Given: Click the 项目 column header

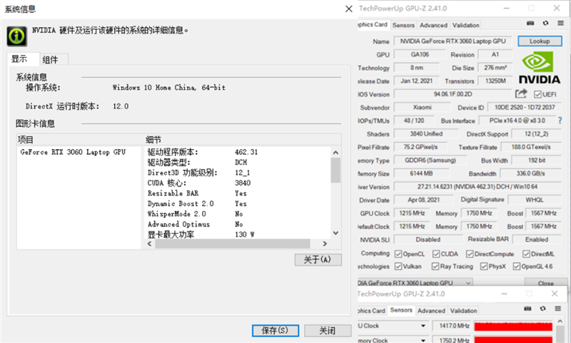Looking at the screenshot, I should pyautogui.click(x=81, y=140).
